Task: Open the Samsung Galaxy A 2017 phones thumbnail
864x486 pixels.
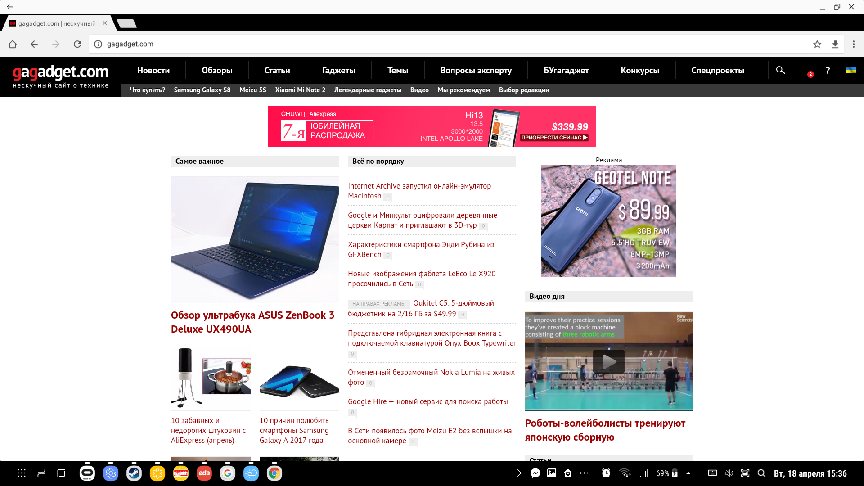Action: tap(299, 378)
